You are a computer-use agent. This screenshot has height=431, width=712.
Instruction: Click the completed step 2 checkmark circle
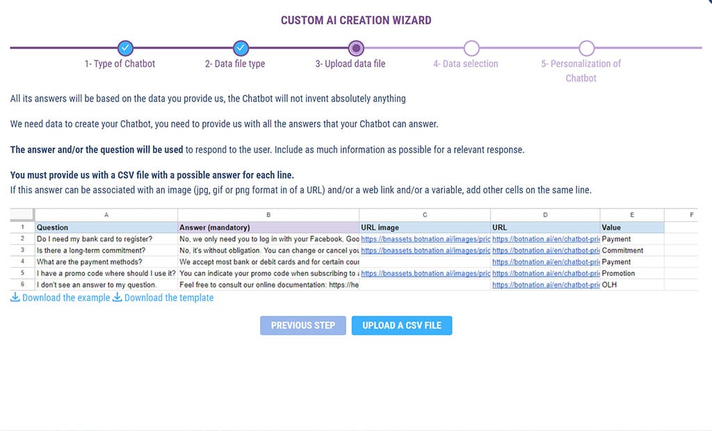(241, 48)
